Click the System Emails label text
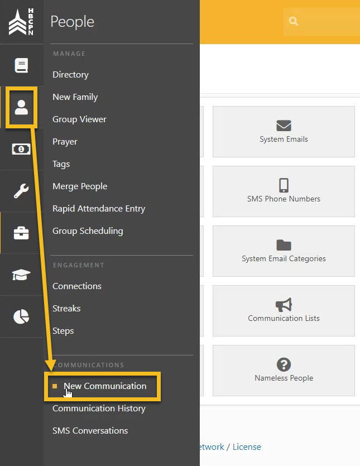Screen dimensions: 360x466 [284, 139]
